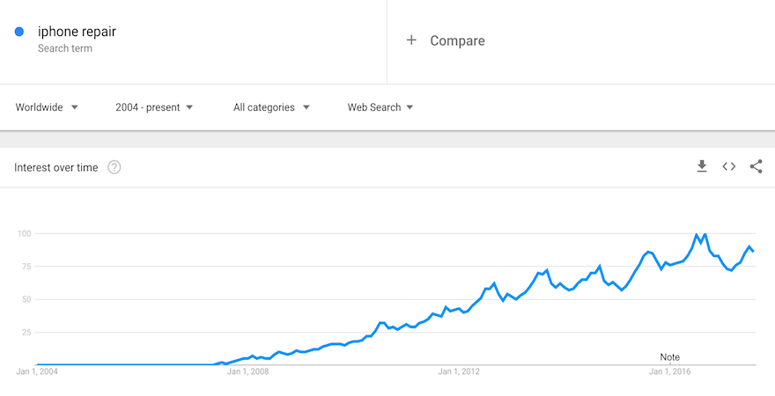Click the Jan 1, 2016 axis label

(x=670, y=372)
